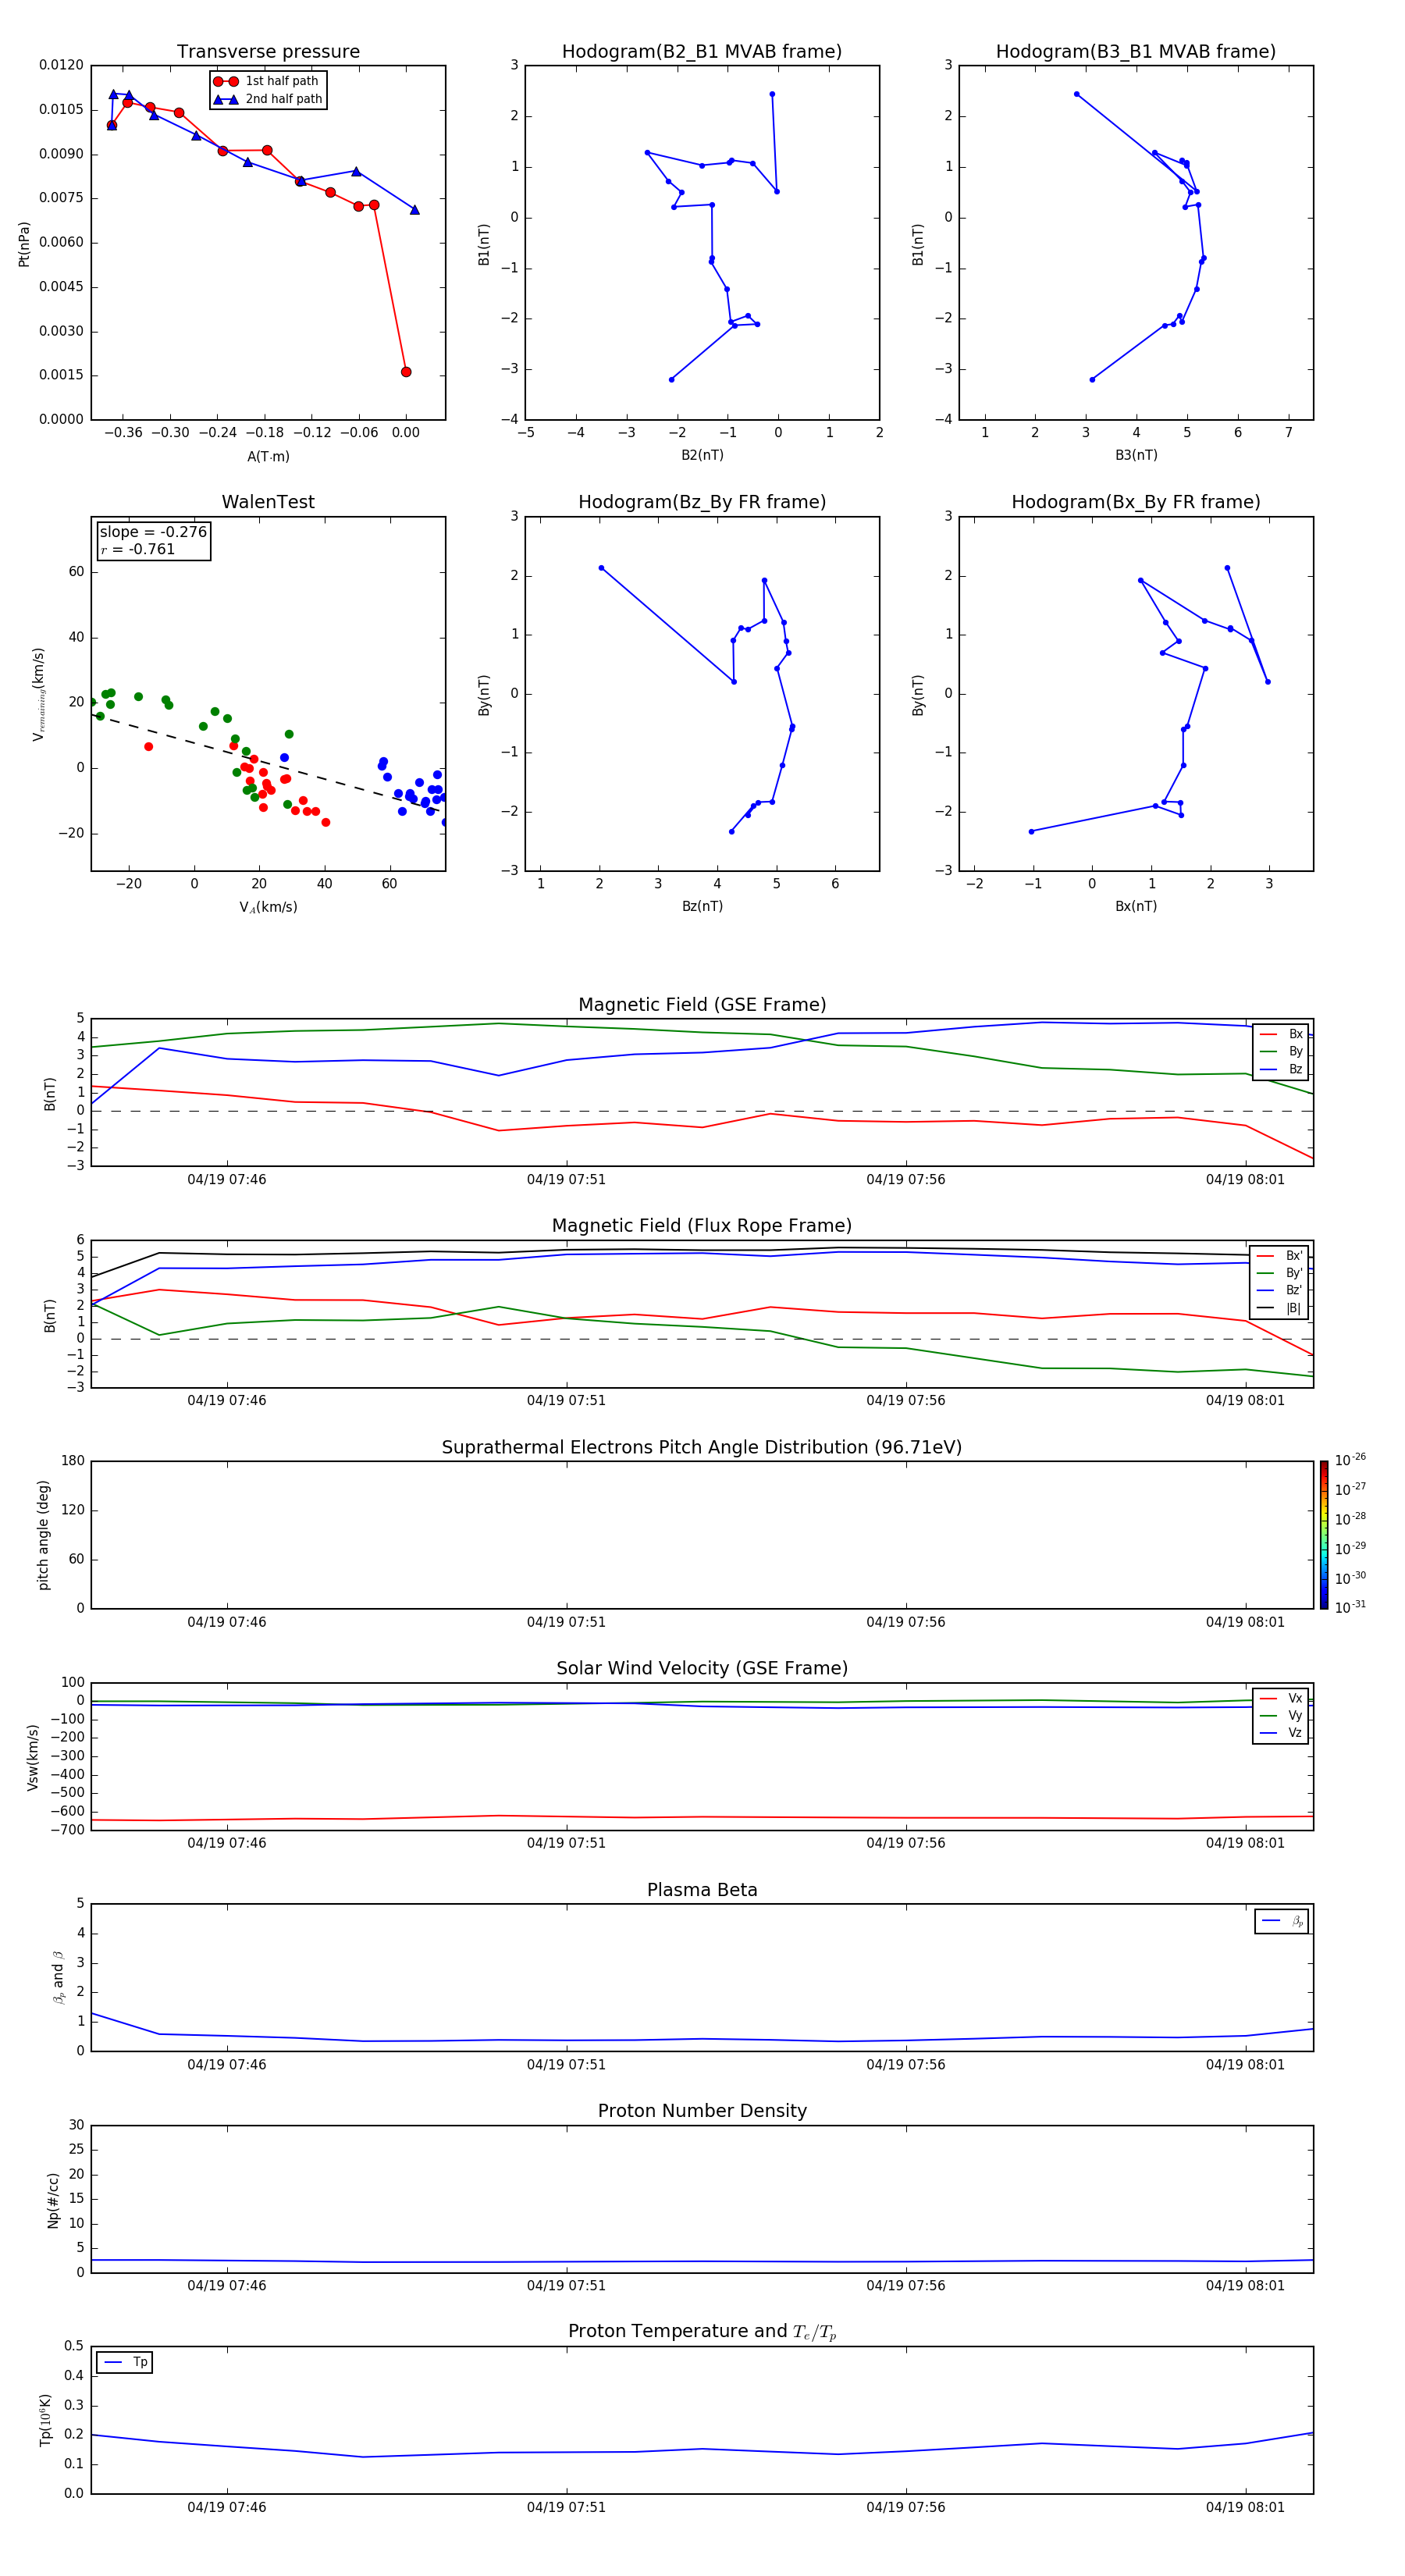Image resolution: width=1405 pixels, height=2576 pixels.
Task: Click the 'B3(nT)' x-axis label
Action: pyautogui.click(x=1136, y=455)
